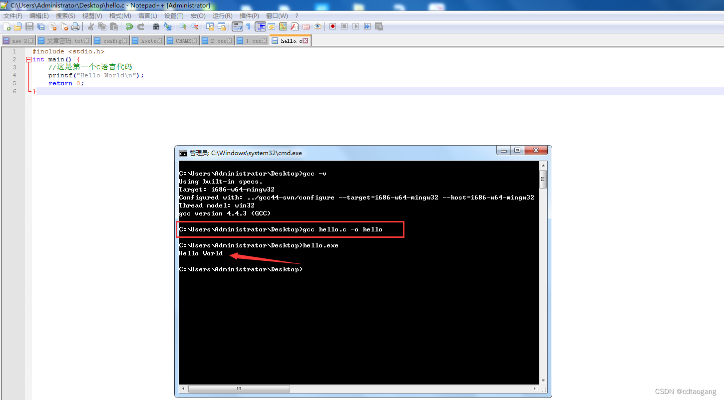Click the Print icon
The width and height of the screenshot is (724, 400).
point(75,26)
